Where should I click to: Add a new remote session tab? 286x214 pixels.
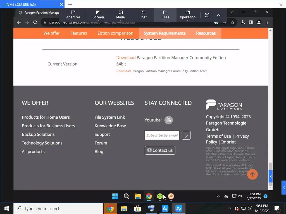[70, 4]
